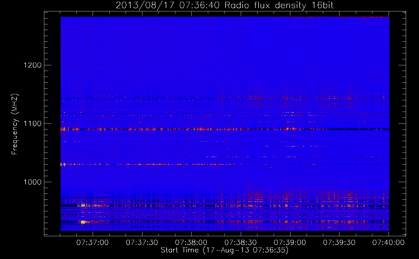Click the 07:40:00 time tick label
Screen dimensions: 419x259
pos(388,243)
